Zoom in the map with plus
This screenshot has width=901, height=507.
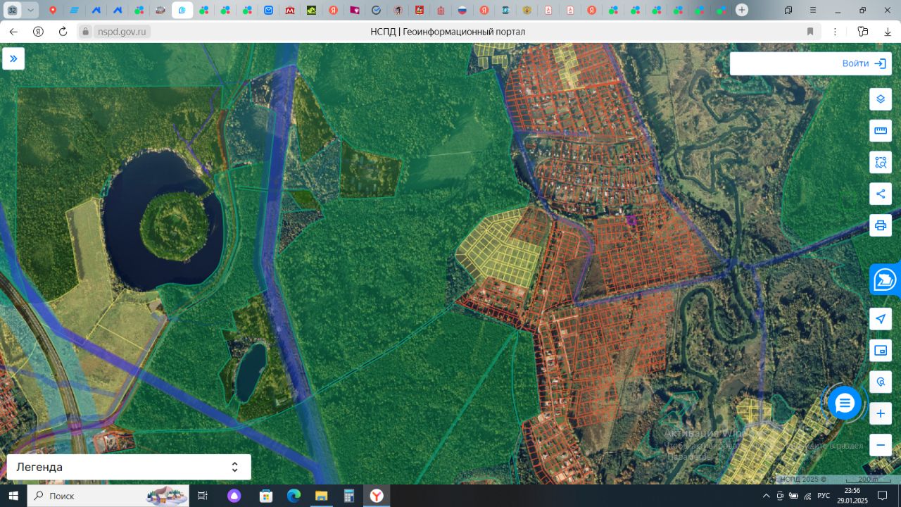(880, 413)
